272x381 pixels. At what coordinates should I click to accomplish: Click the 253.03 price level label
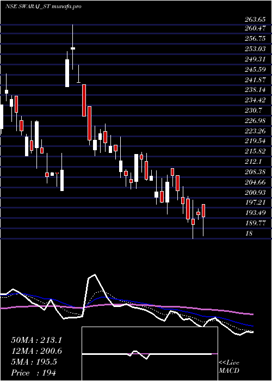click(x=255, y=49)
